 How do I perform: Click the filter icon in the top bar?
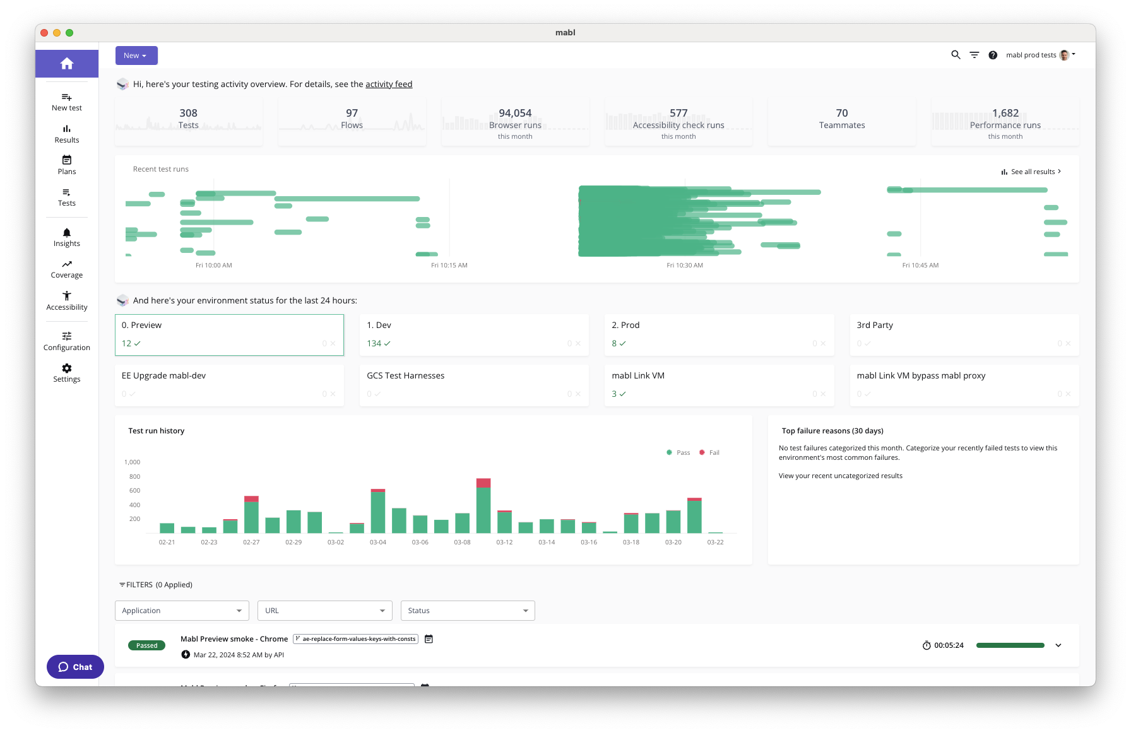(974, 55)
